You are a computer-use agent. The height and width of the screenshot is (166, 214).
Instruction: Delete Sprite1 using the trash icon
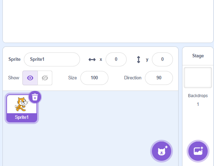(x=35, y=97)
